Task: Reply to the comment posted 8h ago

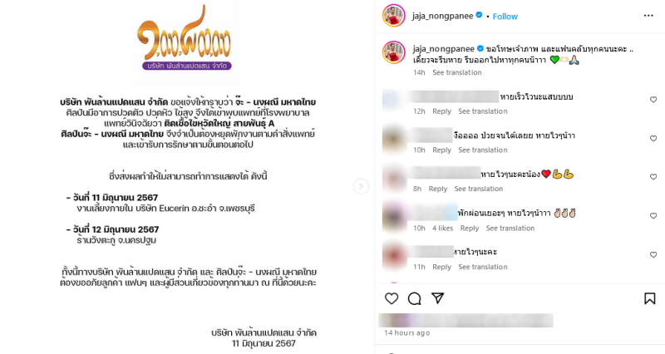Action: pos(438,189)
